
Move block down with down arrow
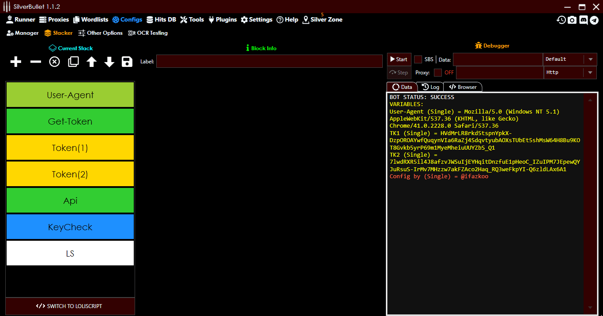coord(109,62)
